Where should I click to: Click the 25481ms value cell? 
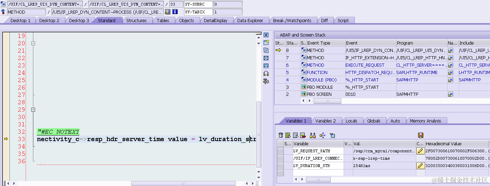click(384, 166)
